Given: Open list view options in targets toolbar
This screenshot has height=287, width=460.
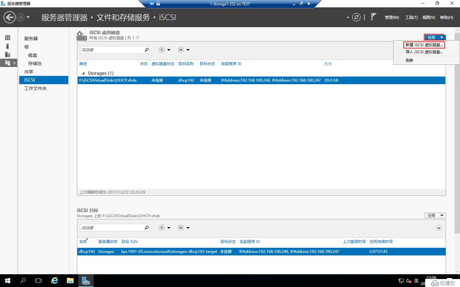Looking at the screenshot, I should [162, 228].
